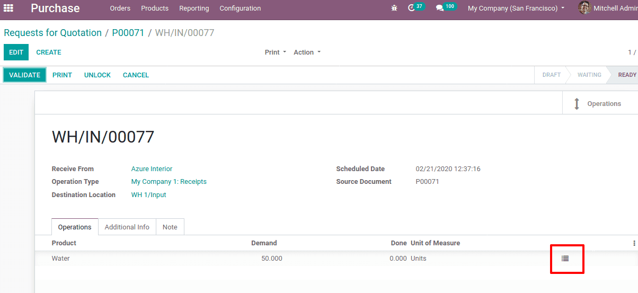
Task: Click the scheduled date 02/21/2020 12:37:16
Action: pyautogui.click(x=448, y=169)
